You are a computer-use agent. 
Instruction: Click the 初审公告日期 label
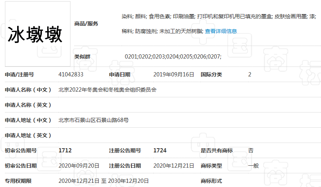(x=21, y=166)
